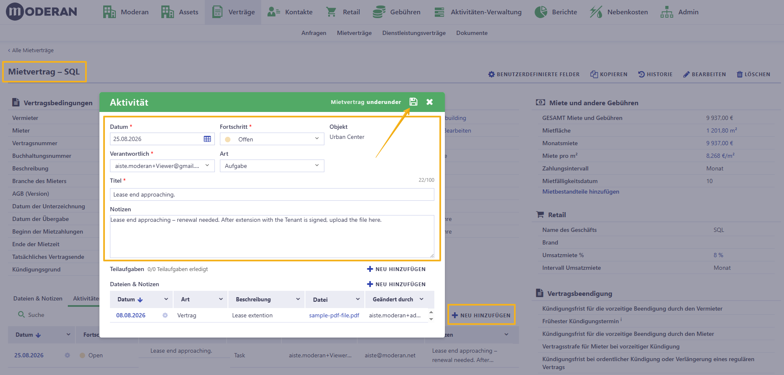Viewport: 784px width, 375px height.
Task: Open sample-pdf-file.pdf
Action: click(x=334, y=315)
